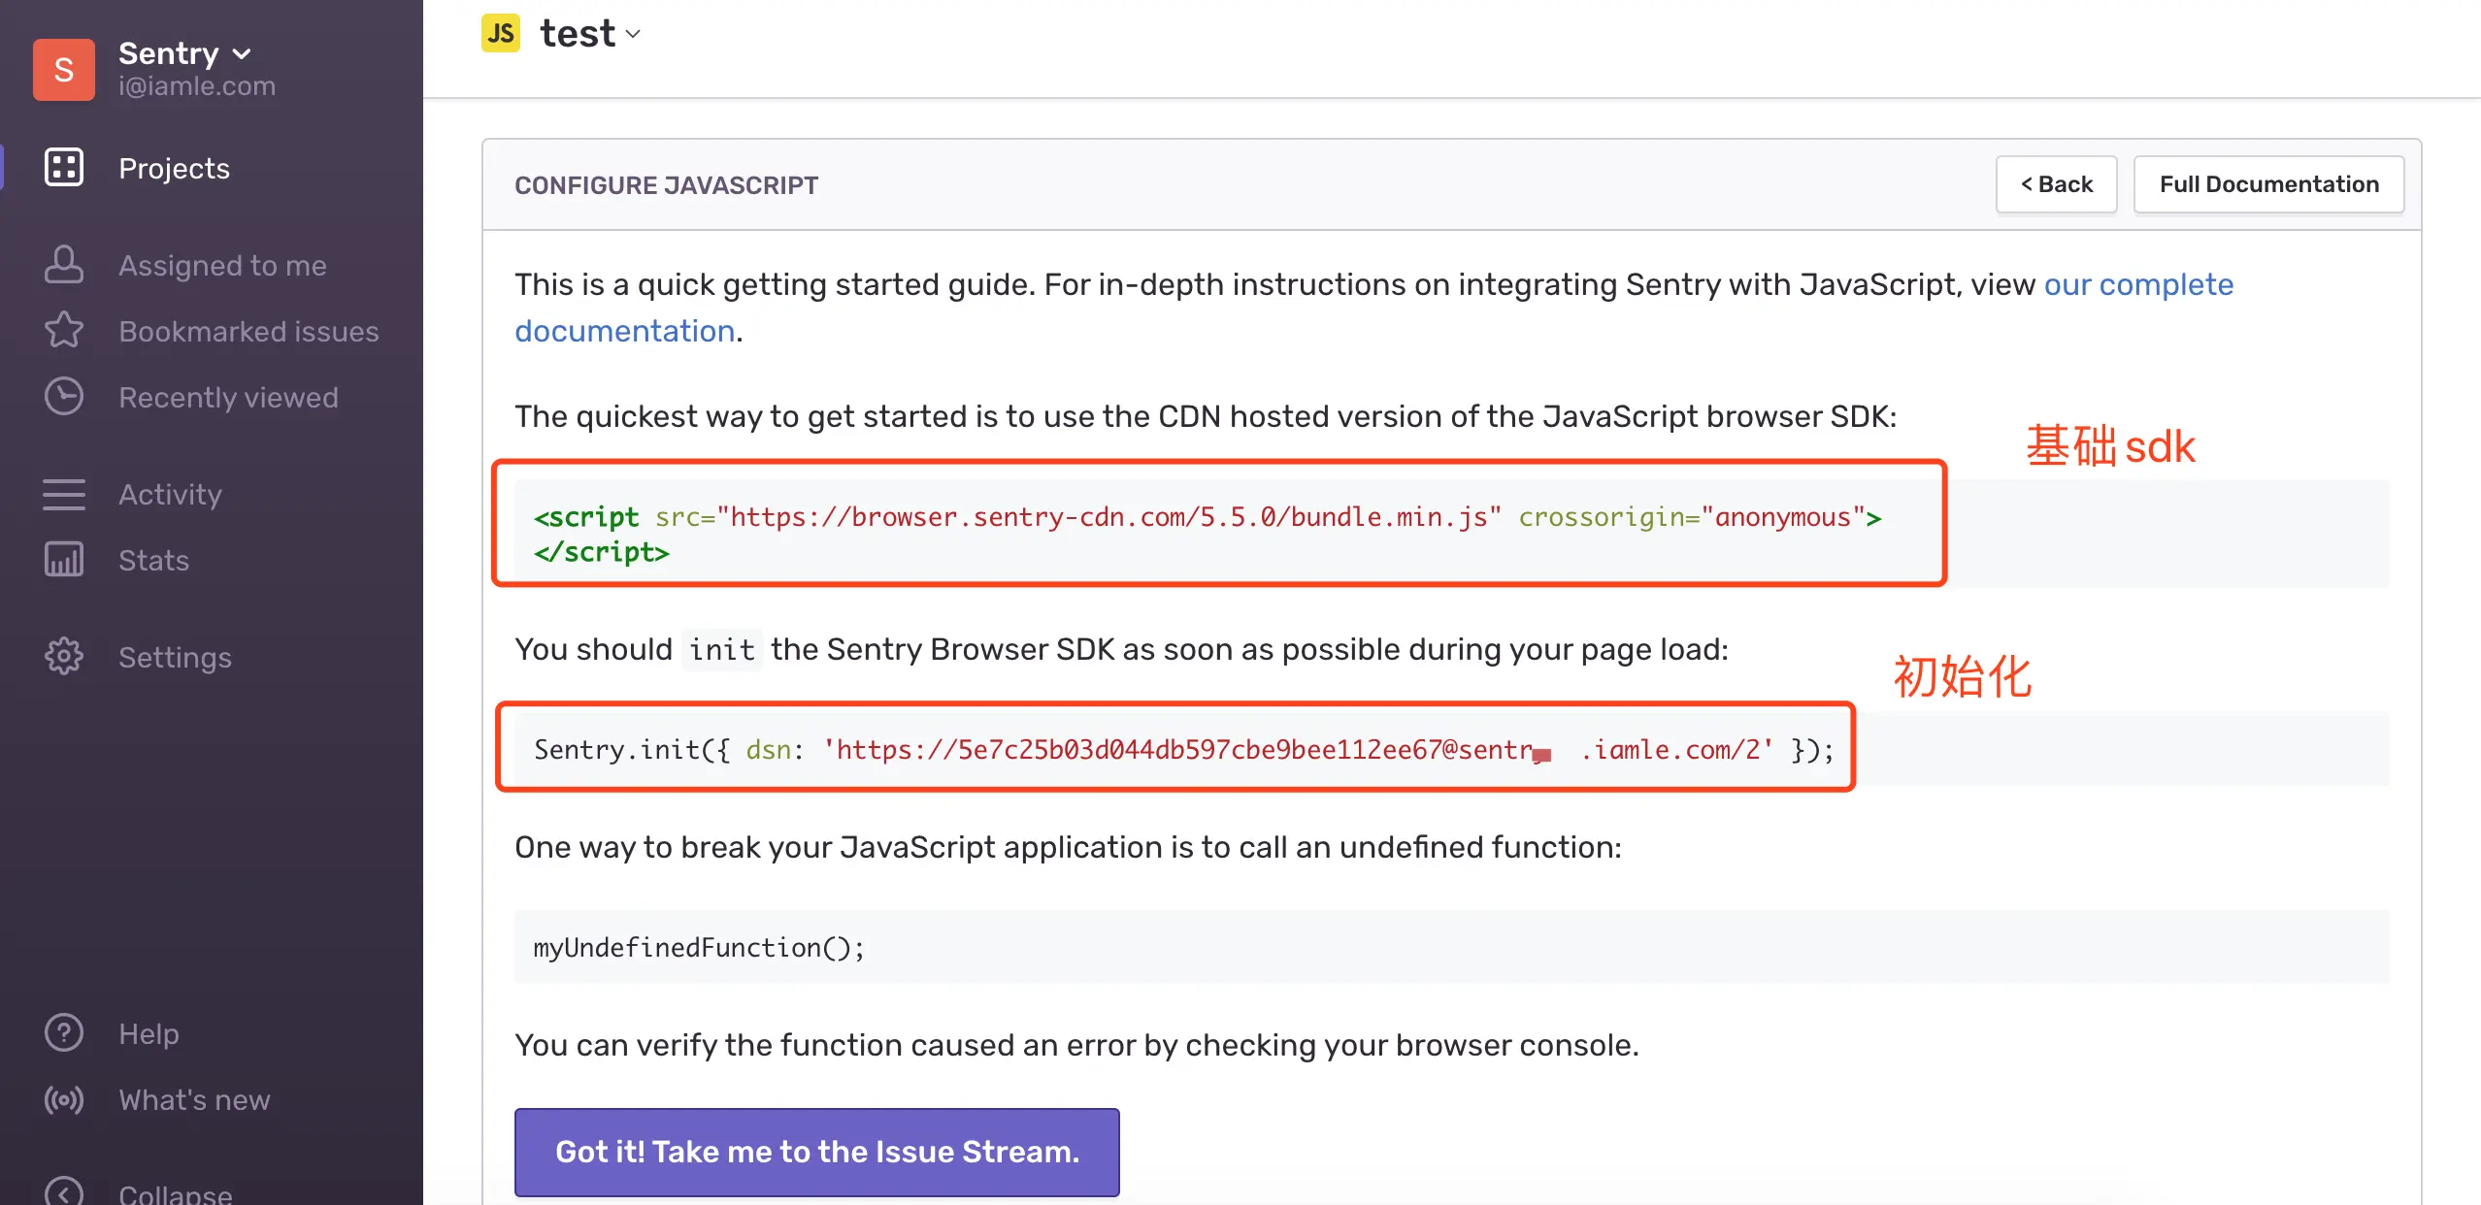
Task: Go to the Activity menu item
Action: coord(170,494)
